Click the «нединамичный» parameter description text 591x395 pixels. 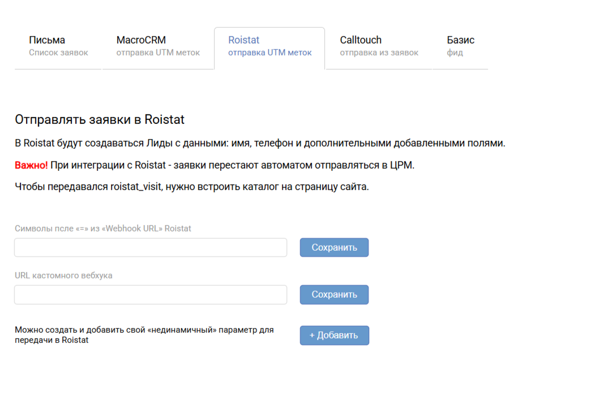point(144,334)
